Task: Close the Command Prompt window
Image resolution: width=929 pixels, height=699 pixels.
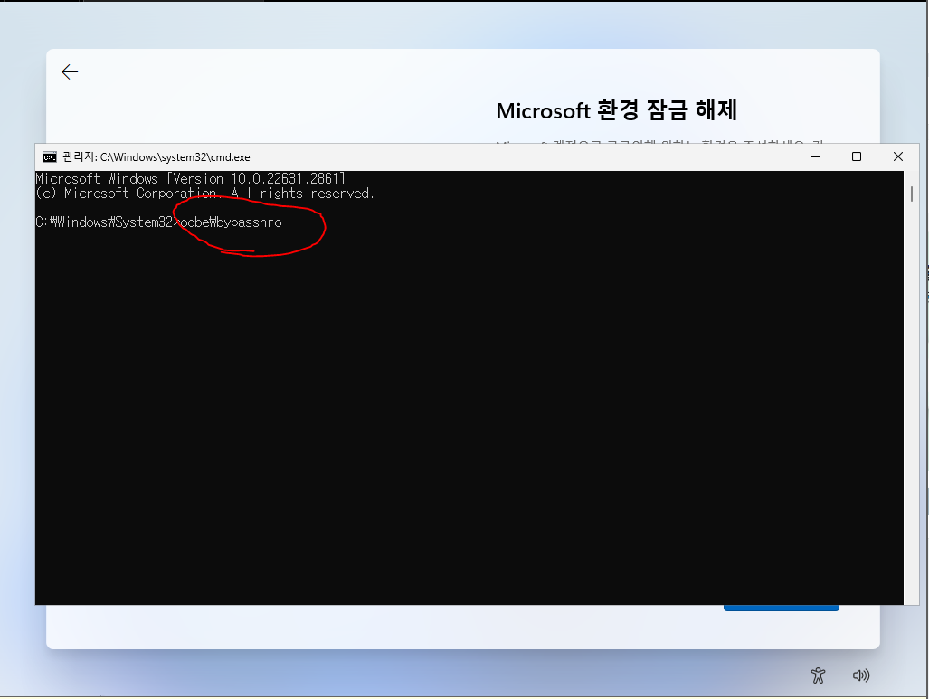Action: pos(898,157)
